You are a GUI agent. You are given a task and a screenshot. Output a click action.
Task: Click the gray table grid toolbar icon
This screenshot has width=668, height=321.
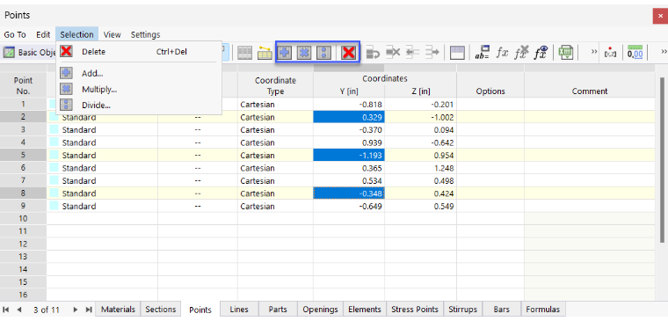tap(244, 53)
